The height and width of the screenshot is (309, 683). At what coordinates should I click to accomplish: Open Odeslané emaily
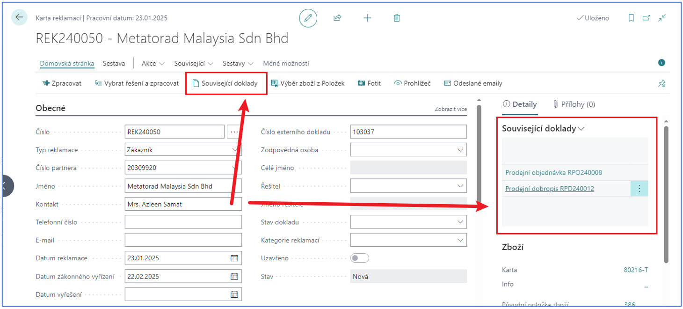(473, 83)
